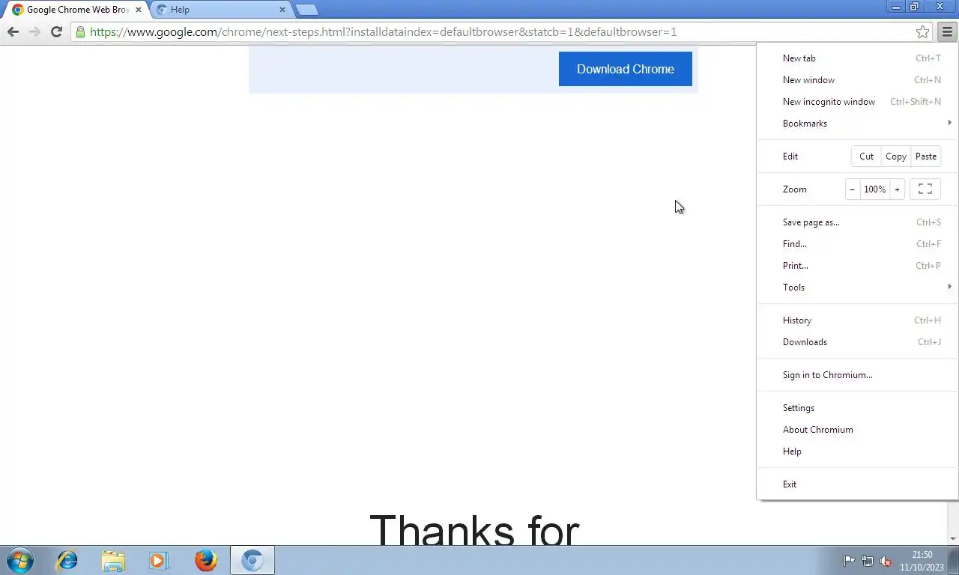The height and width of the screenshot is (575, 959).
Task: Close the Help tab
Action: click(282, 10)
